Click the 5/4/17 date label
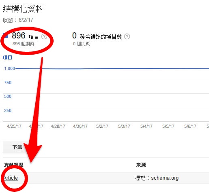The image size is (209, 193). 147,126
